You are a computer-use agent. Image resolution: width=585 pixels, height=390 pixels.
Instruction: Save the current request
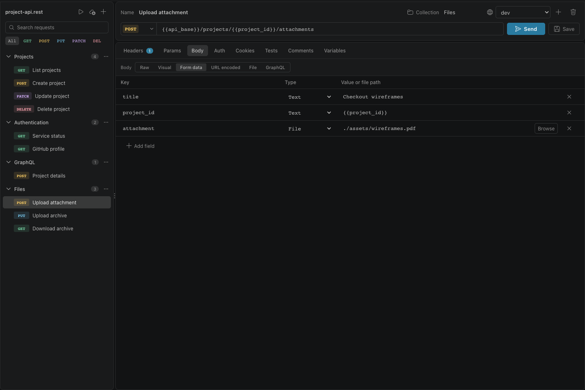[564, 29]
